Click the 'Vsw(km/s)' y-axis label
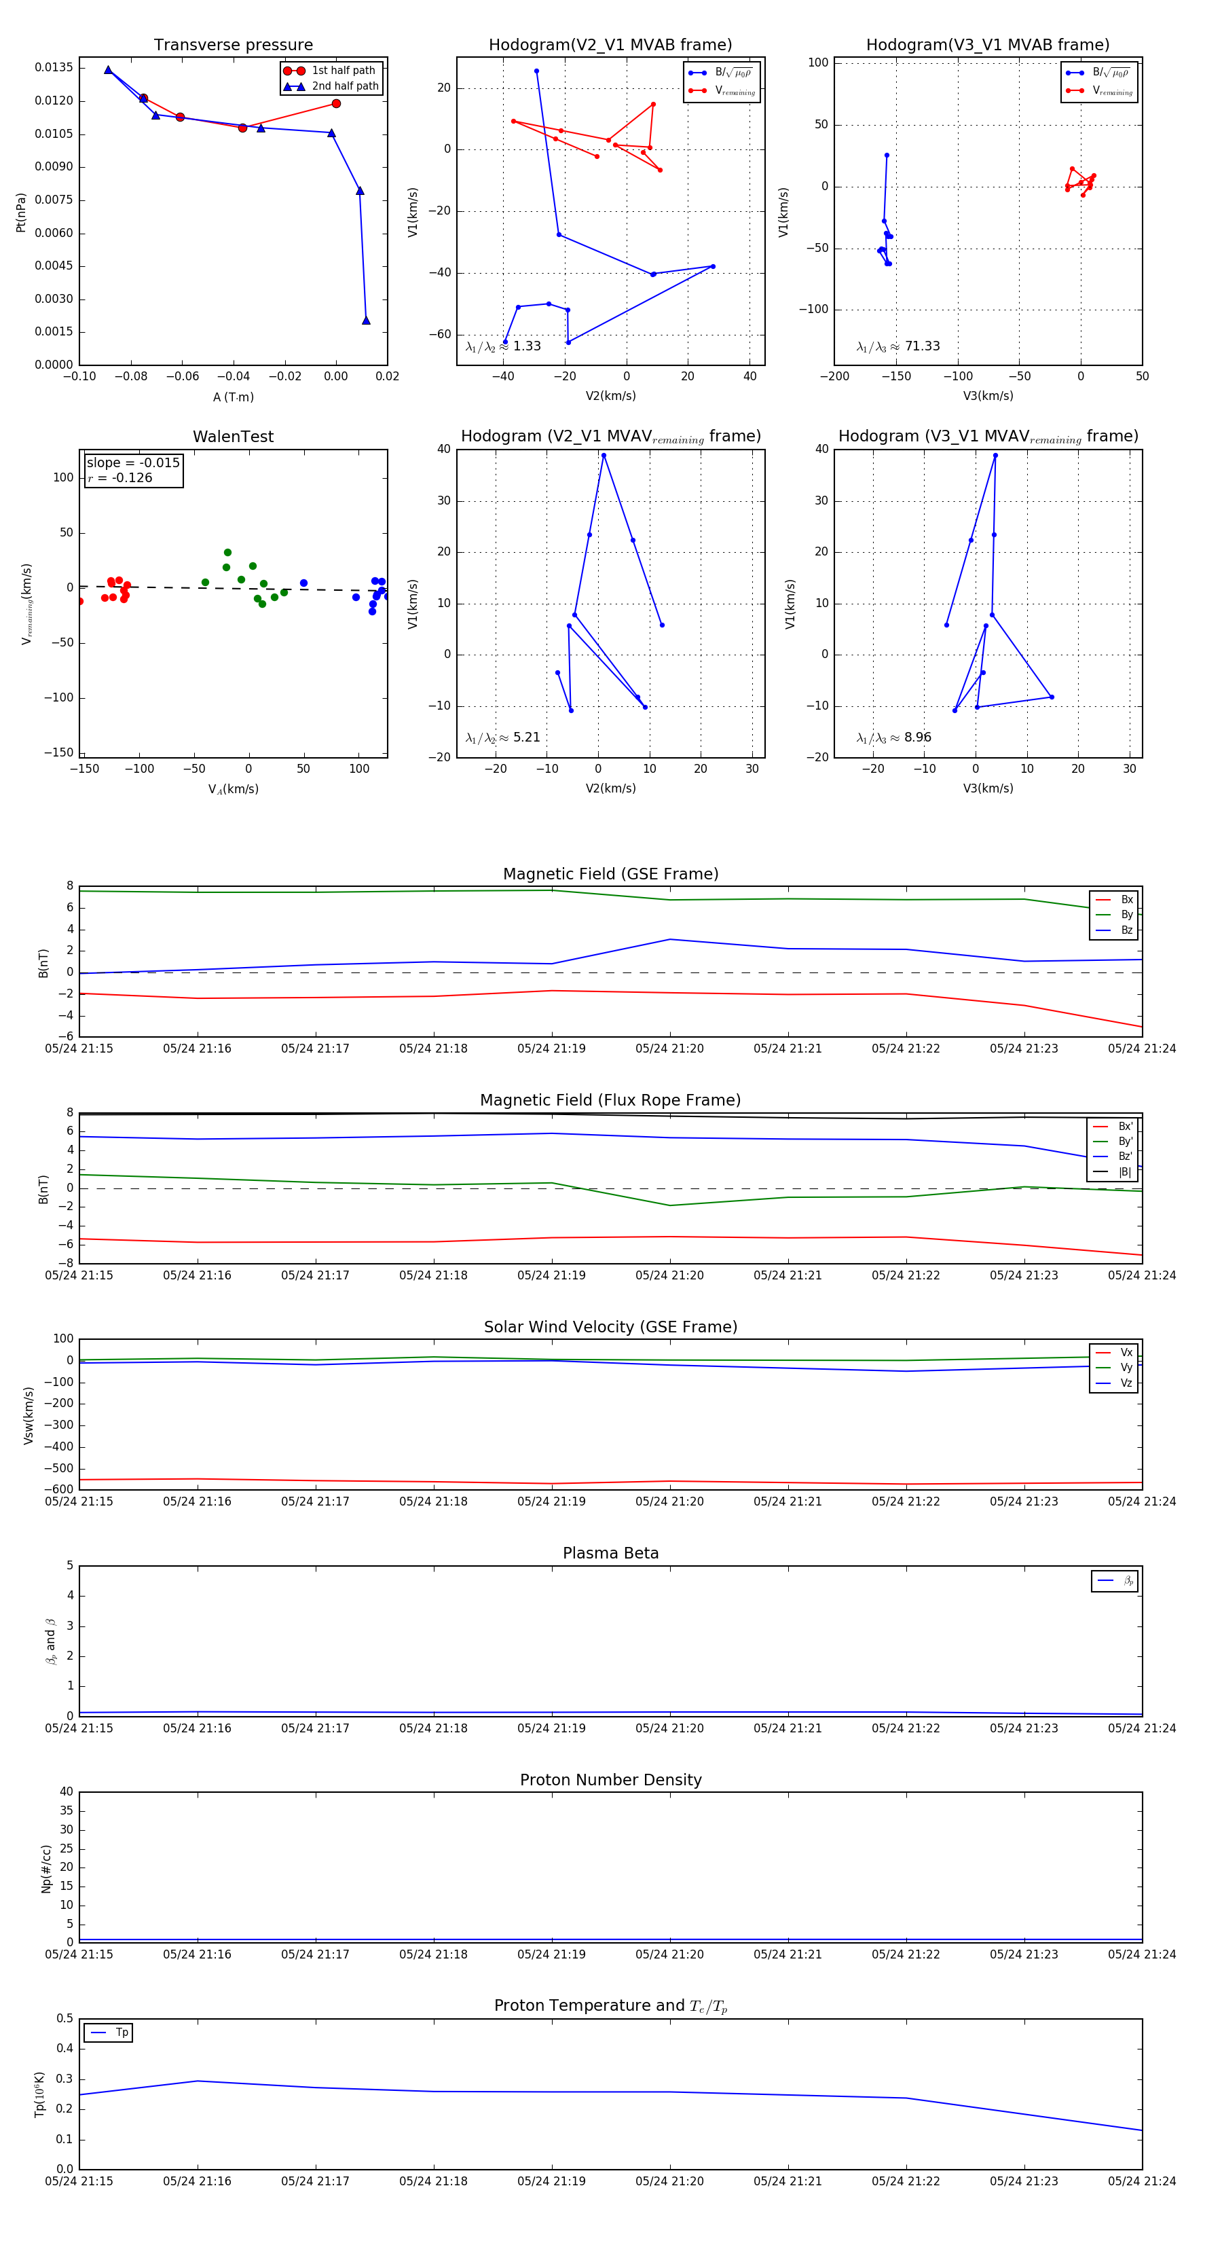The image size is (1222, 2241). coord(28,1417)
